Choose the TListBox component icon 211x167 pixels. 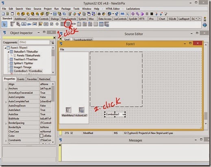(x=62, y=24)
